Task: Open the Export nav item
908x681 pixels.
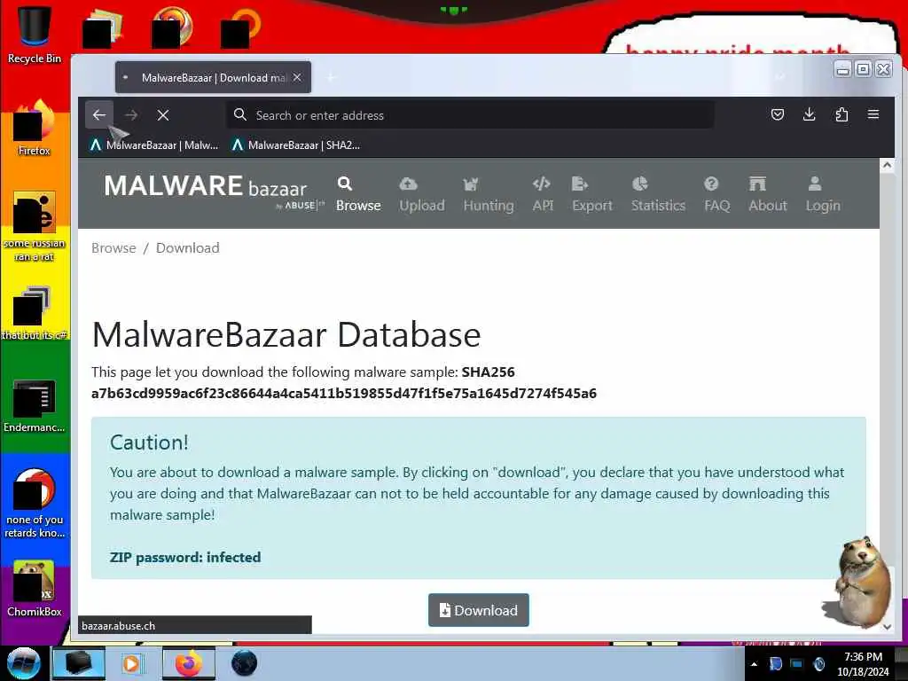Action: click(x=591, y=194)
